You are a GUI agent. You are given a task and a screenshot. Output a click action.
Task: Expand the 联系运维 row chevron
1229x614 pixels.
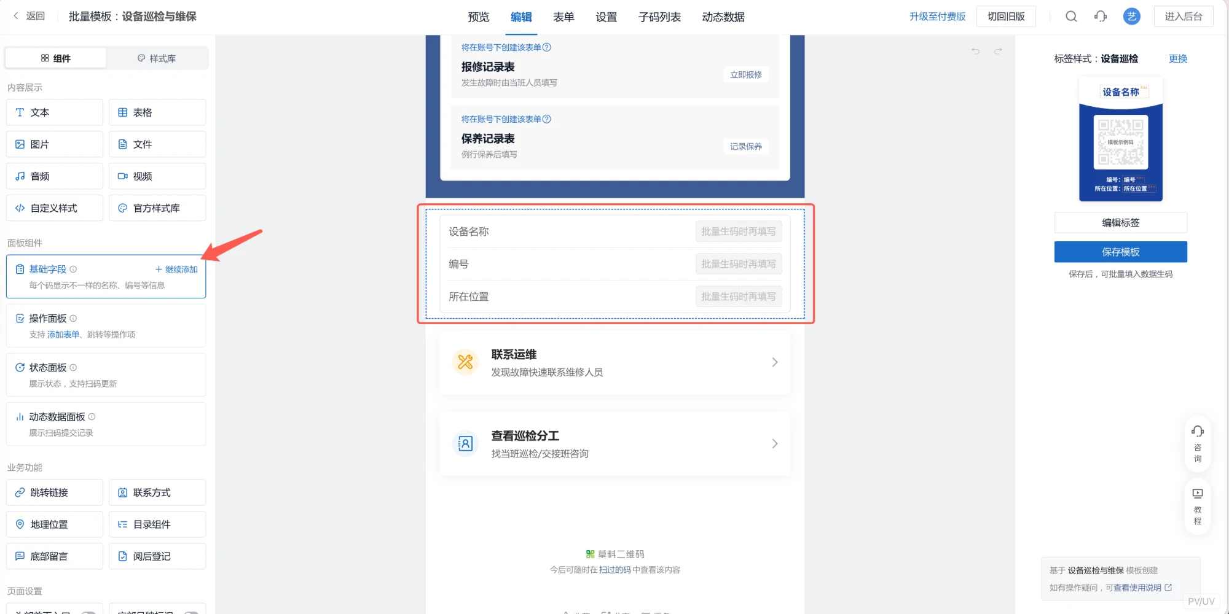(775, 362)
